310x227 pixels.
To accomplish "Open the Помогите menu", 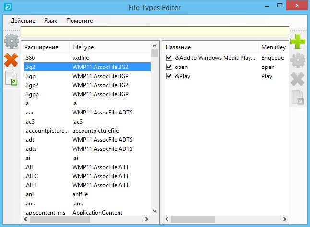I will coord(80,21).
